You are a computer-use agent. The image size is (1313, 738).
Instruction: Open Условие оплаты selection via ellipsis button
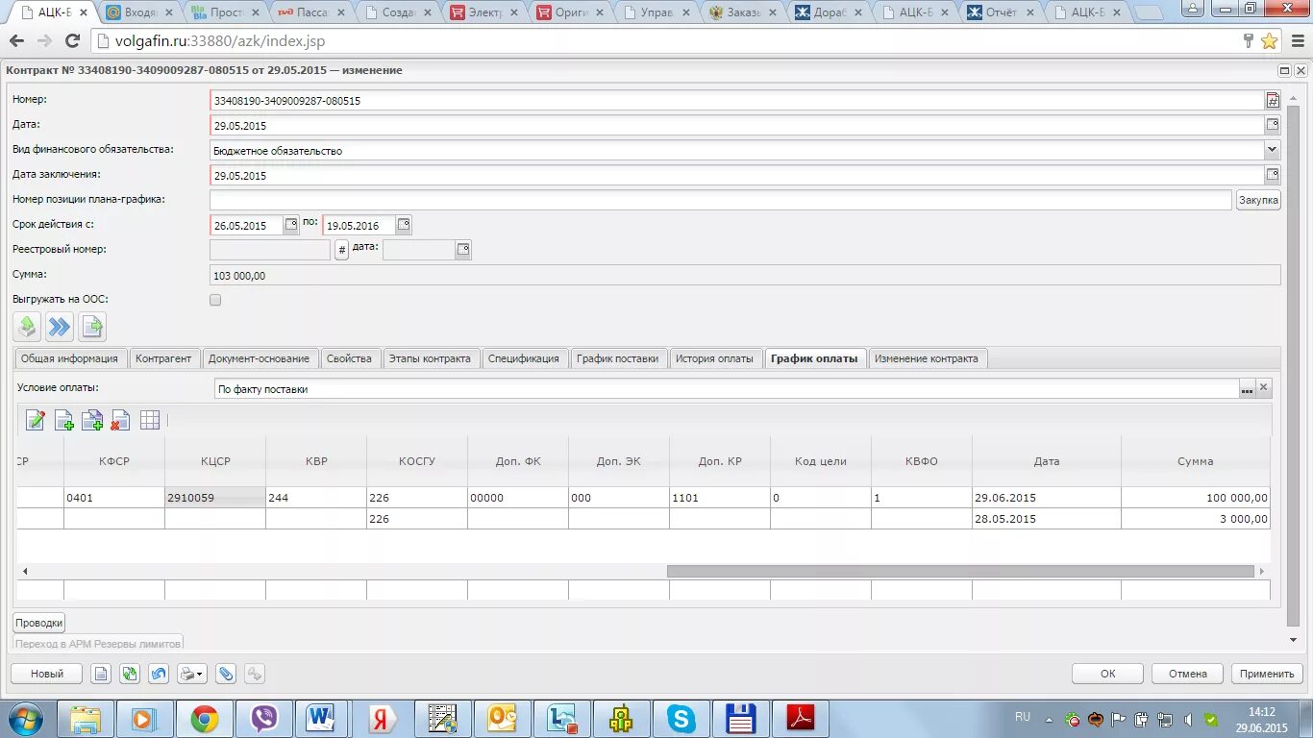(x=1248, y=388)
